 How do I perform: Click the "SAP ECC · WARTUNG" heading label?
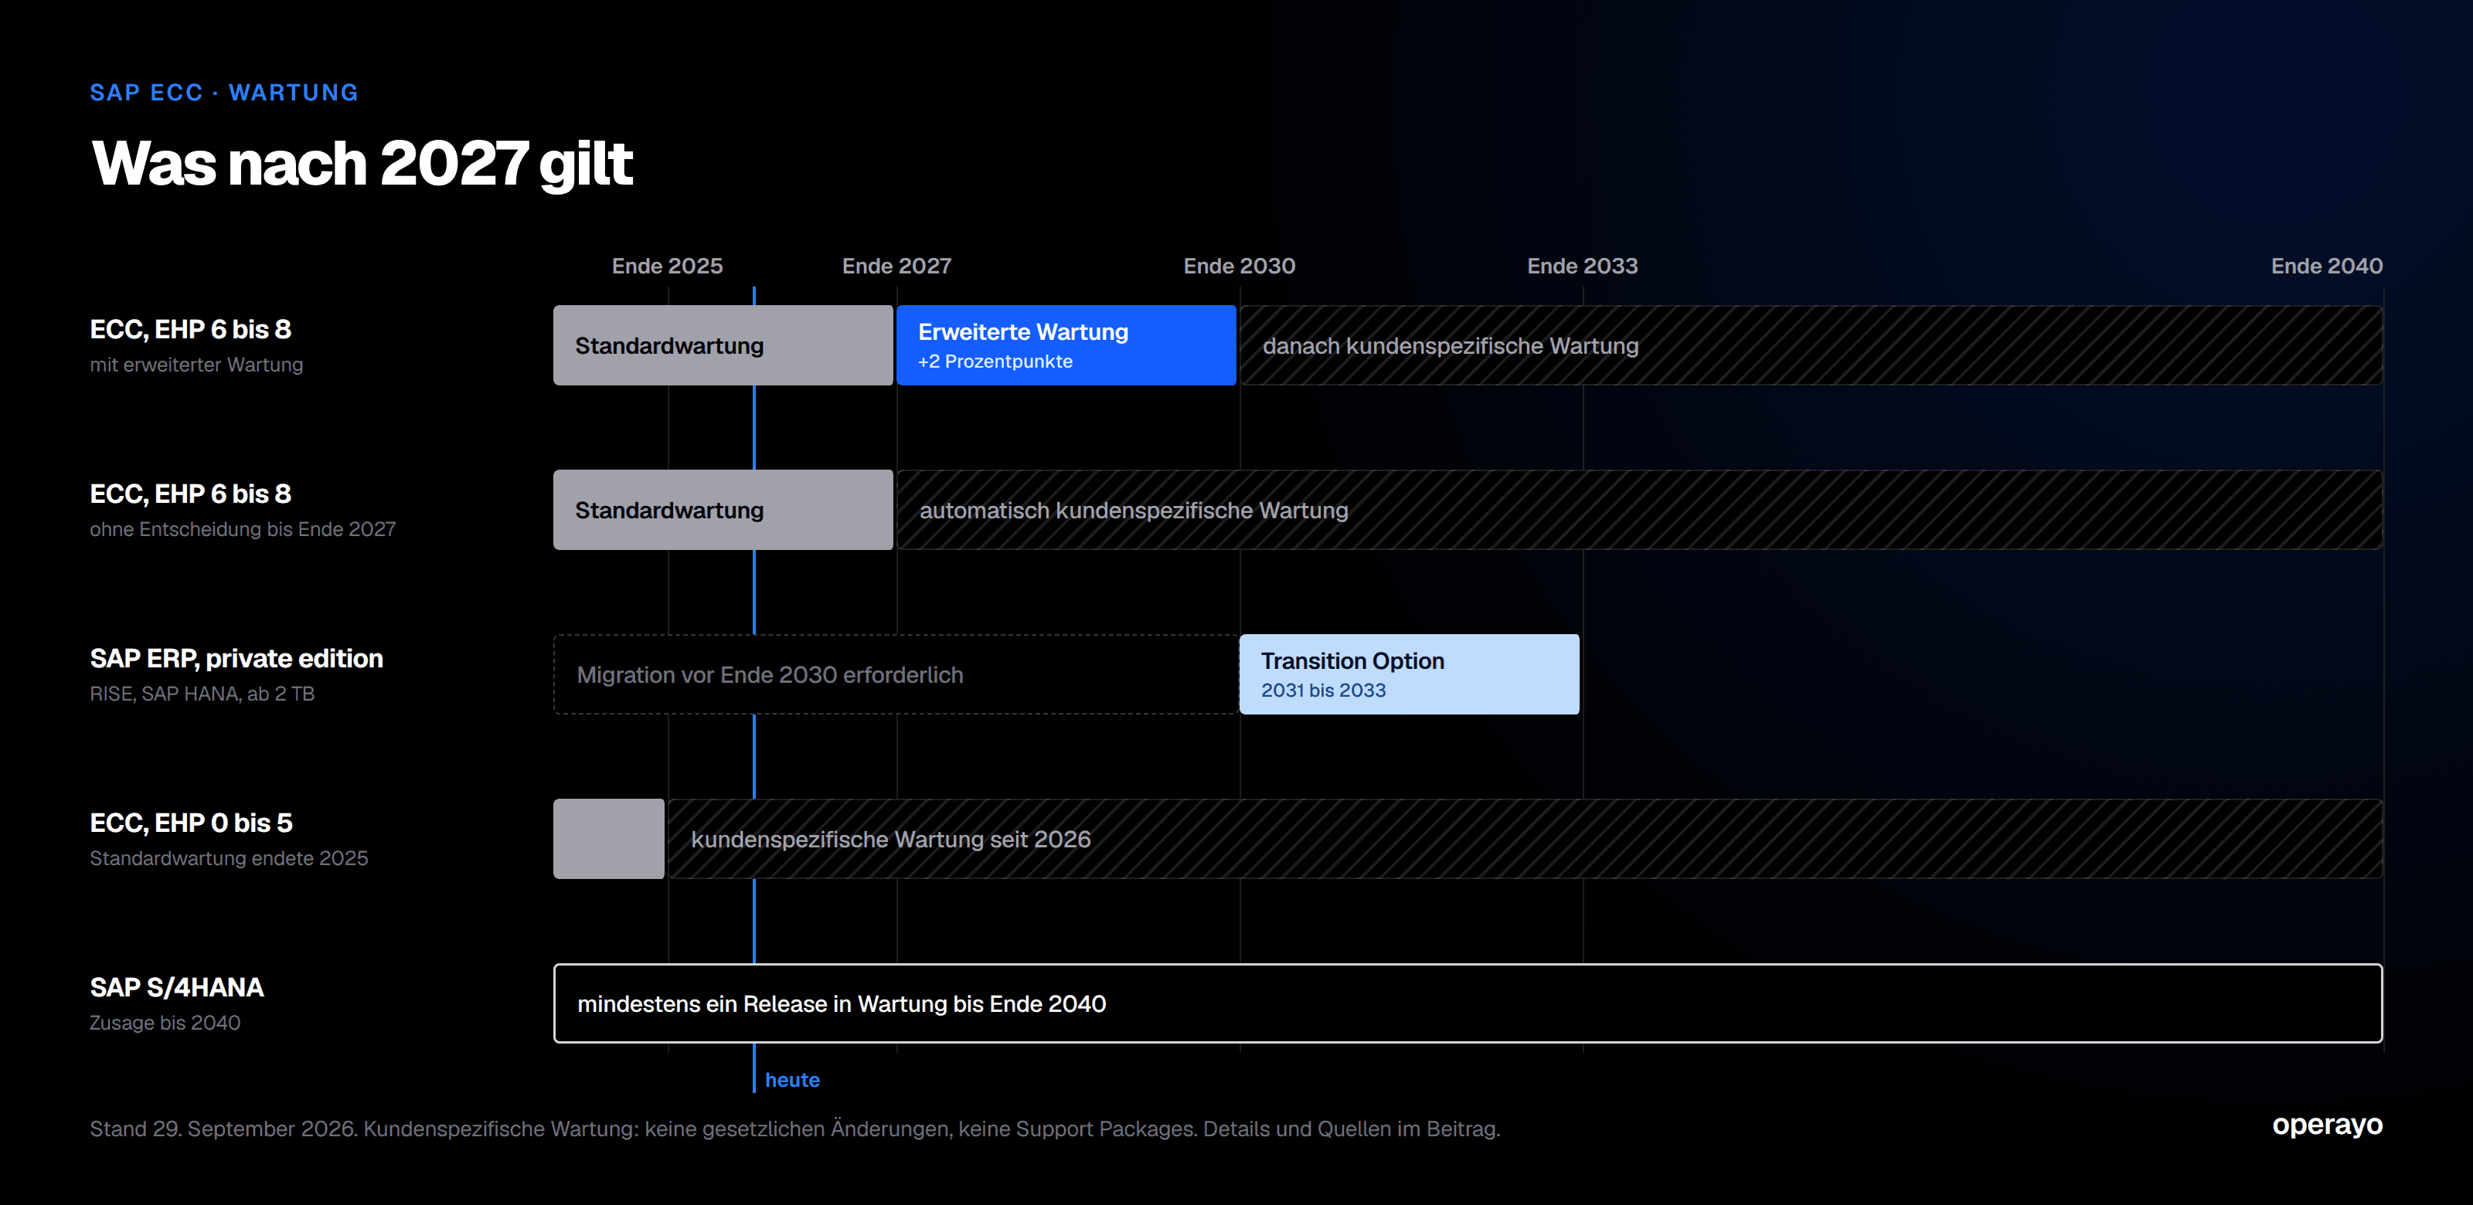223,92
